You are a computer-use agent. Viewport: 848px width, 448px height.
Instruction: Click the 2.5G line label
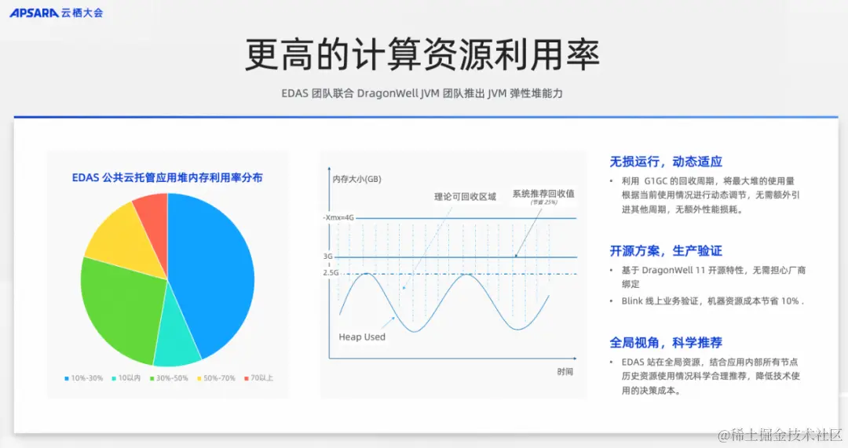[x=331, y=273]
